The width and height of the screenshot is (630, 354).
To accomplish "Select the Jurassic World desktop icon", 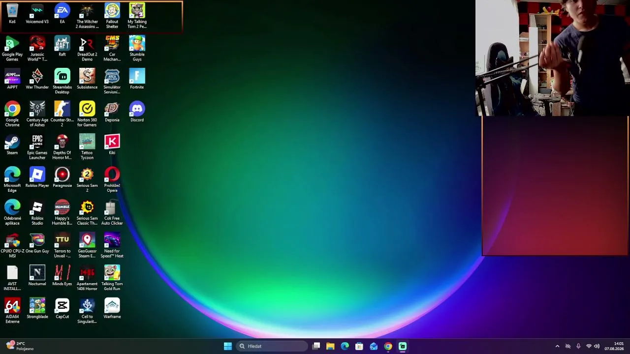I will [37, 49].
